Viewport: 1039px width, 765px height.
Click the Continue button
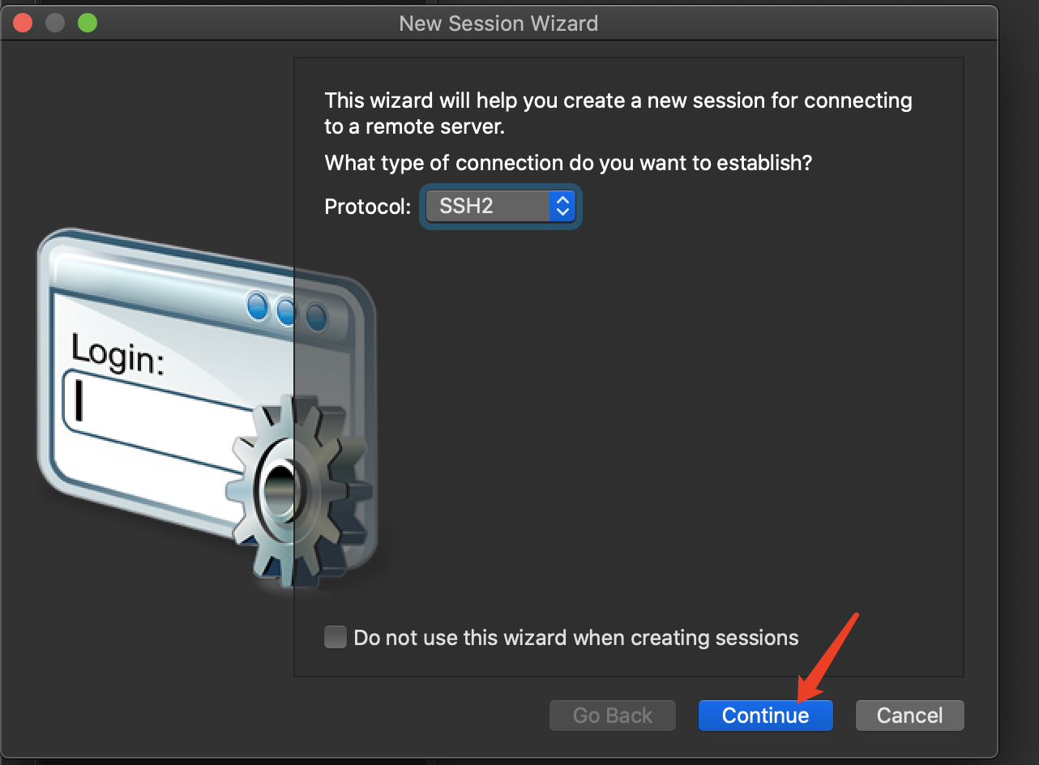pyautogui.click(x=765, y=716)
